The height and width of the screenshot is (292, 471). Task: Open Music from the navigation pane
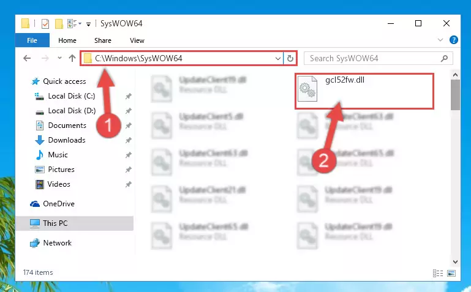[x=58, y=155]
